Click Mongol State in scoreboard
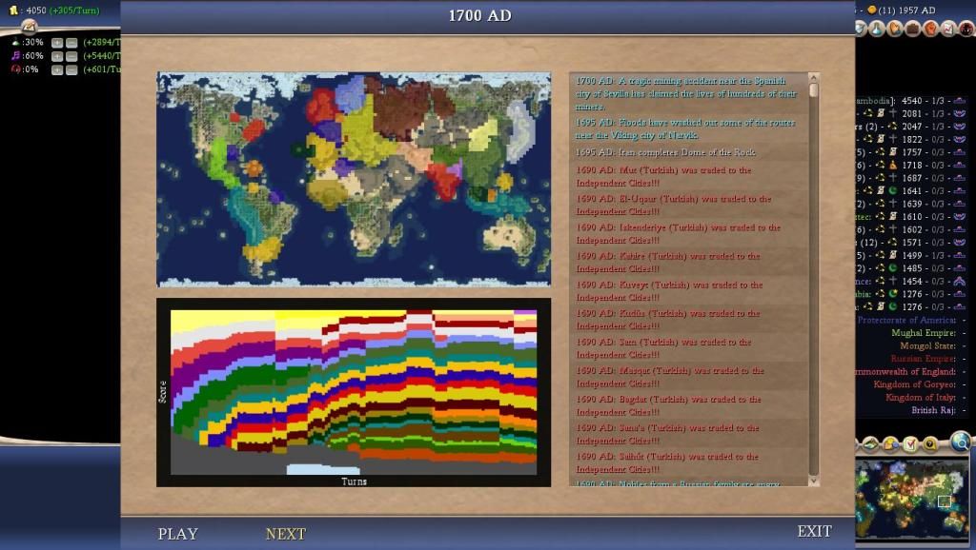The height and width of the screenshot is (550, 976). tap(927, 345)
